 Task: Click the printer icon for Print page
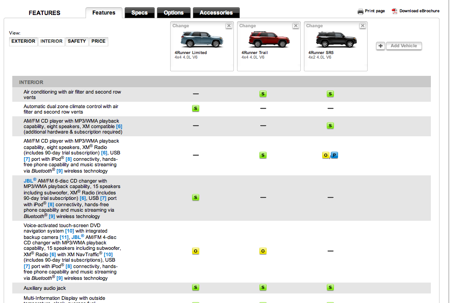point(360,11)
